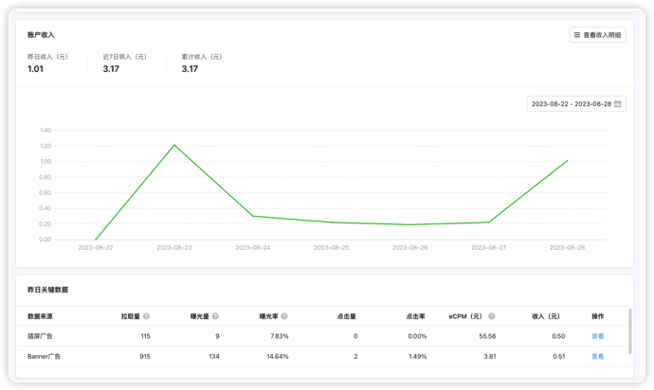Viewport: 654px width, 390px height.
Task: Click the 2023-08-23 peak point on chart
Action: click(174, 145)
